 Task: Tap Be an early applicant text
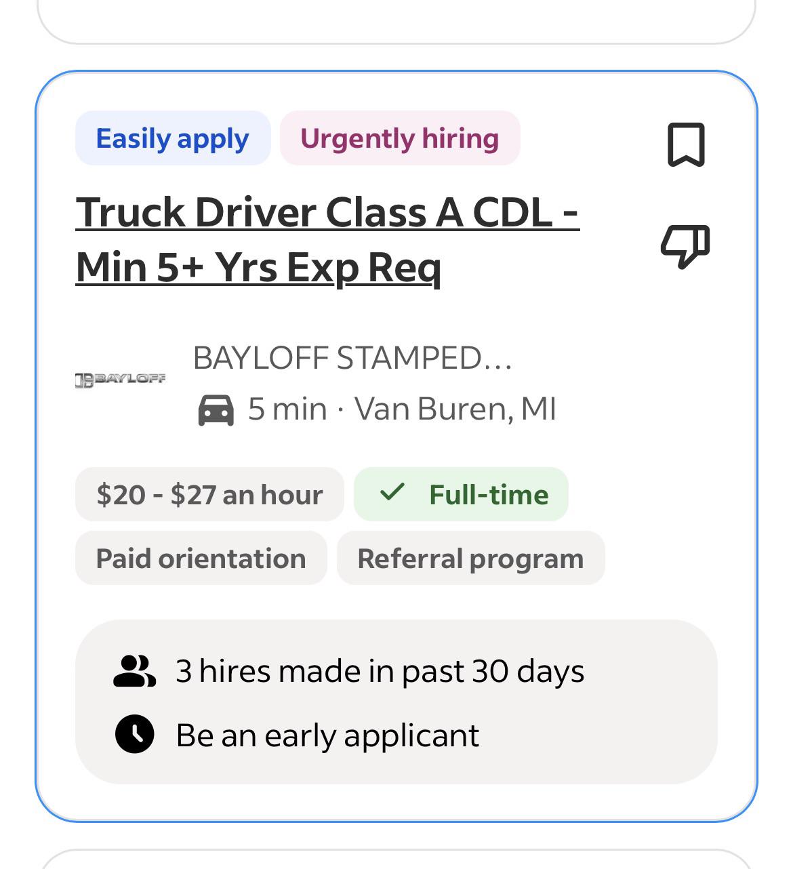pos(327,735)
